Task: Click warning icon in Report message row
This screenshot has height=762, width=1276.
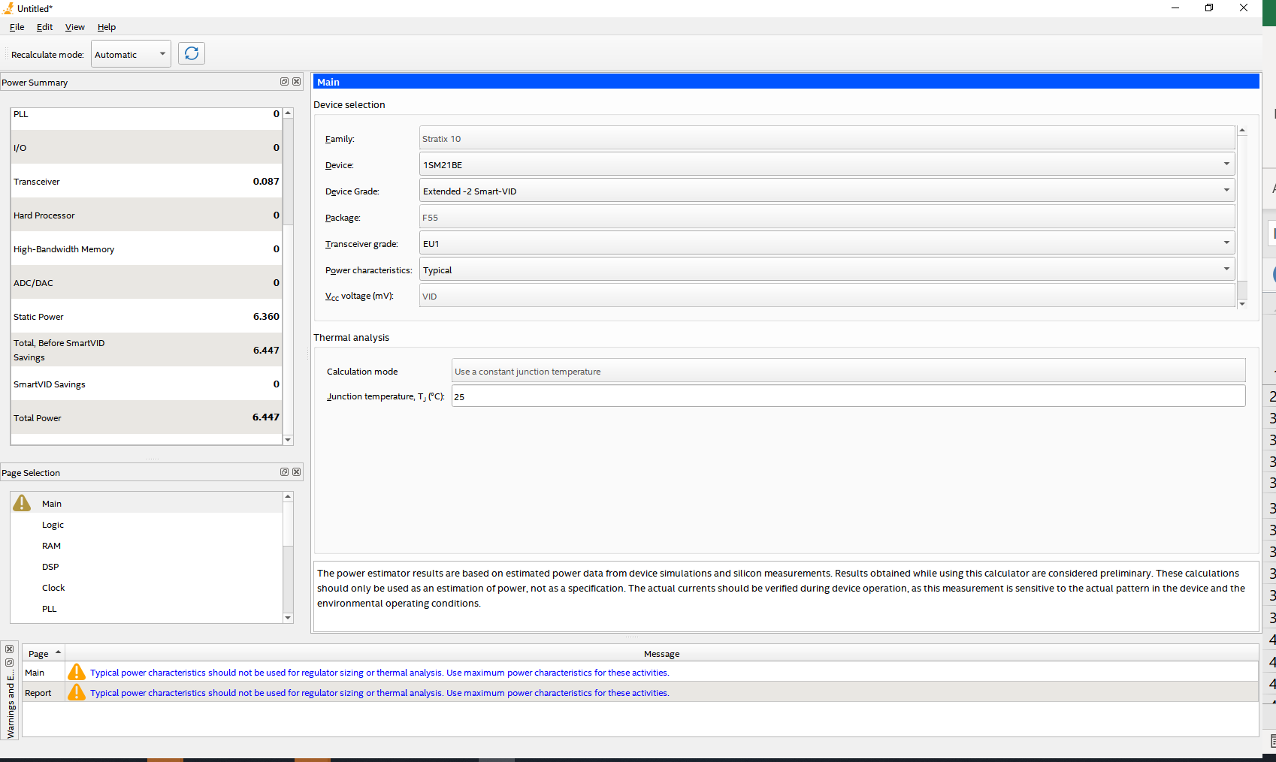Action: click(x=77, y=692)
